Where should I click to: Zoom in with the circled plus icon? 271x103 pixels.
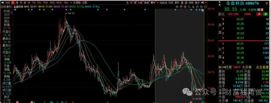pos(201,6)
